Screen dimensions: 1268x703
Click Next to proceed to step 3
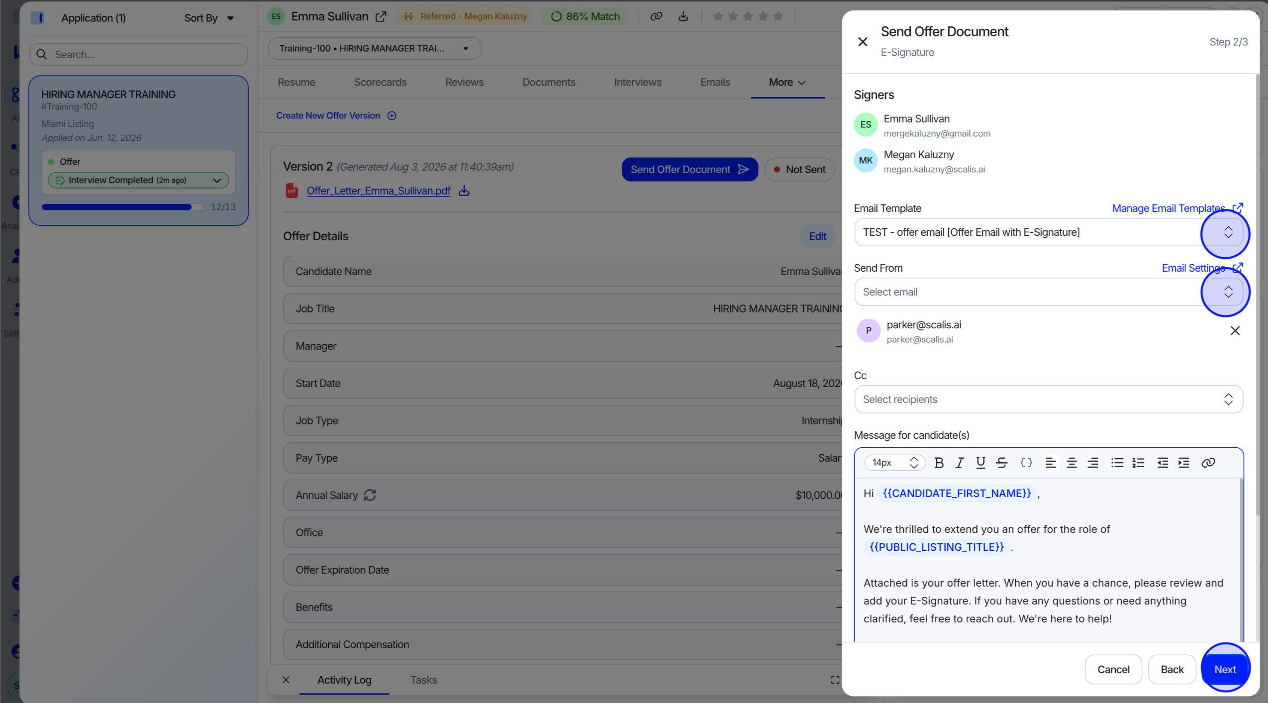(x=1225, y=669)
